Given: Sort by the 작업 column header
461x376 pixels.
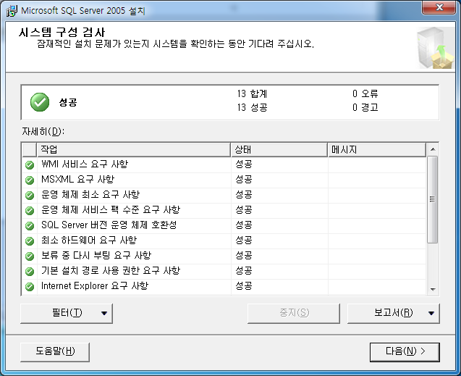Looking at the screenshot, I should 133,149.
